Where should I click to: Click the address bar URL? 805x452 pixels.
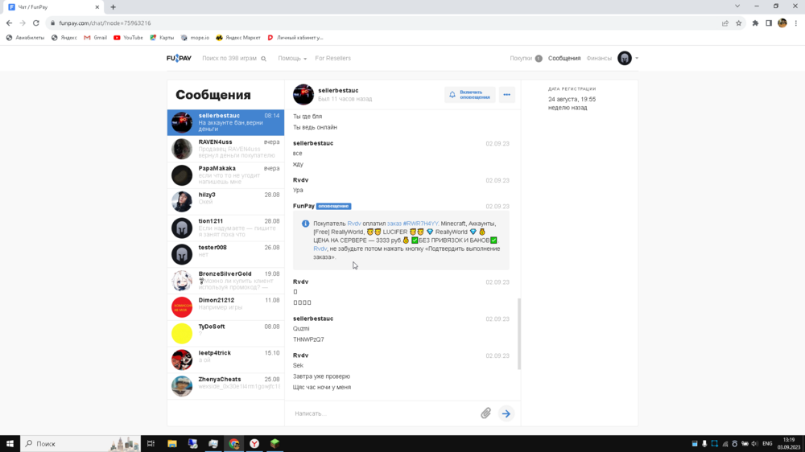tap(105, 23)
